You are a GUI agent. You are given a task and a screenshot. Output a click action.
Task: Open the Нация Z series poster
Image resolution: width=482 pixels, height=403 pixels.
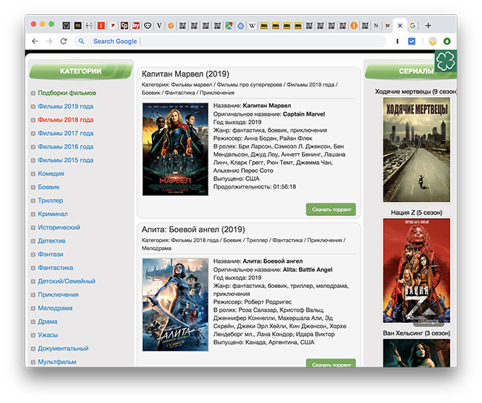[417, 271]
